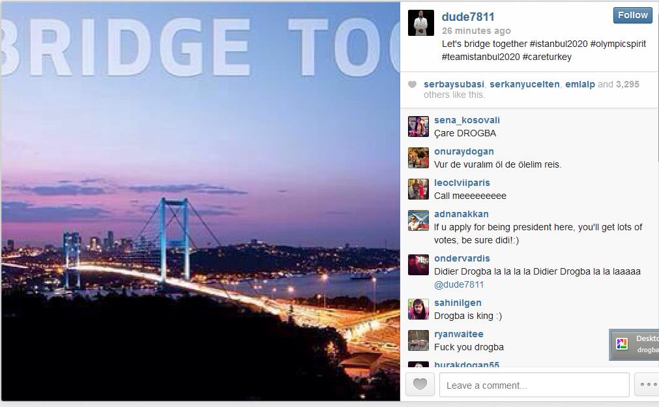Click the Leave a comment field
659x407 pixels.
(535, 385)
